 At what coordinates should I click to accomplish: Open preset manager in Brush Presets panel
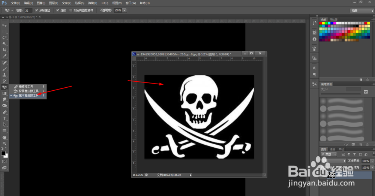[353, 144]
